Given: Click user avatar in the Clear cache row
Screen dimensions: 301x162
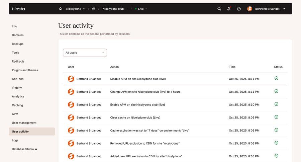Looking at the screenshot, I should (x=71, y=117).
